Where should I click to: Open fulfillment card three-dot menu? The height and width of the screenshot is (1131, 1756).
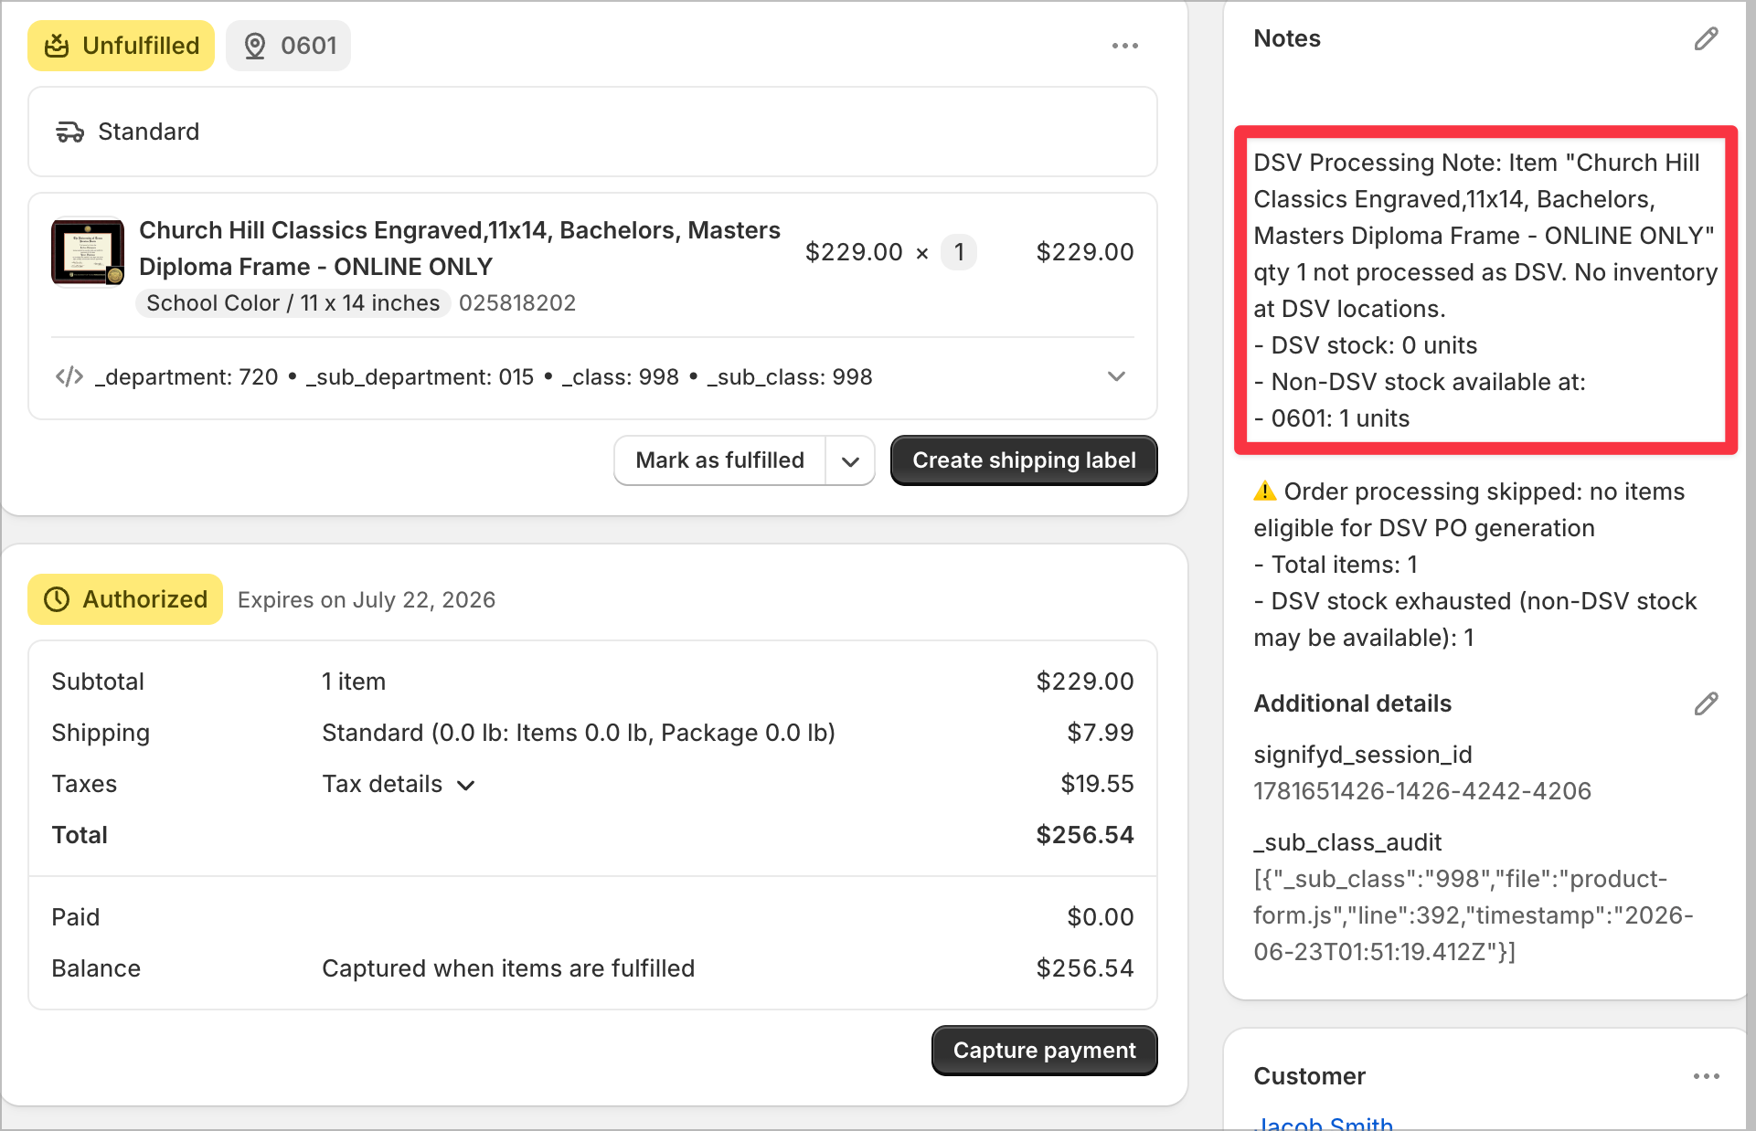point(1124,46)
